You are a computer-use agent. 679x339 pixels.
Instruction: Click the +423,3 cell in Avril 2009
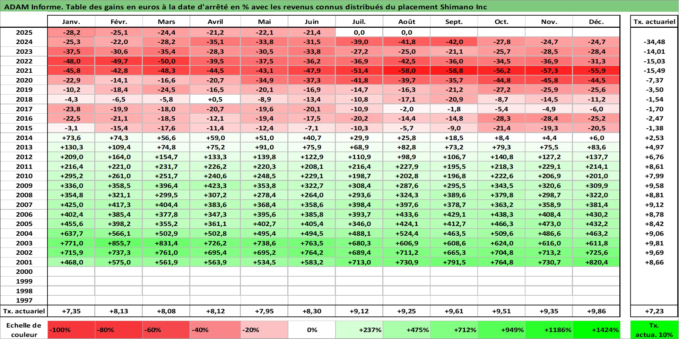(x=215, y=185)
